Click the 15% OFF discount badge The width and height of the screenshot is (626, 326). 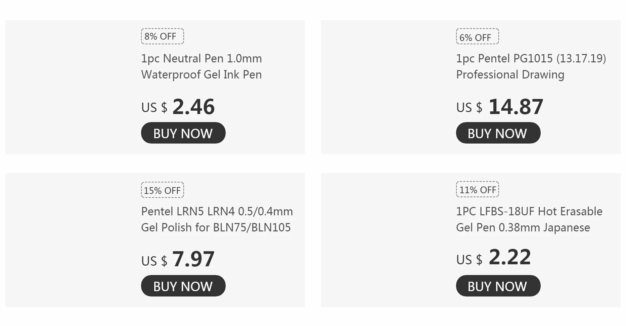[163, 190]
